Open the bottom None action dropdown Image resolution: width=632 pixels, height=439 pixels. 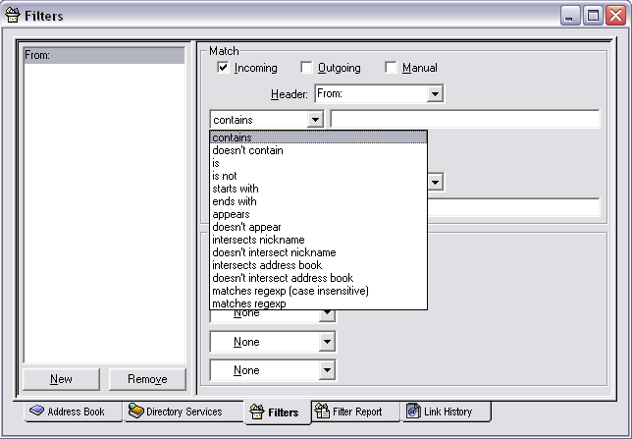coord(327,370)
